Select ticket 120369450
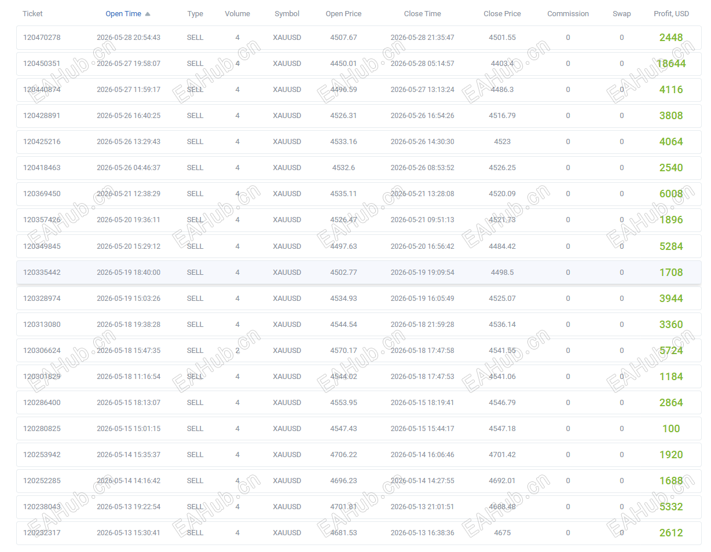 42,194
